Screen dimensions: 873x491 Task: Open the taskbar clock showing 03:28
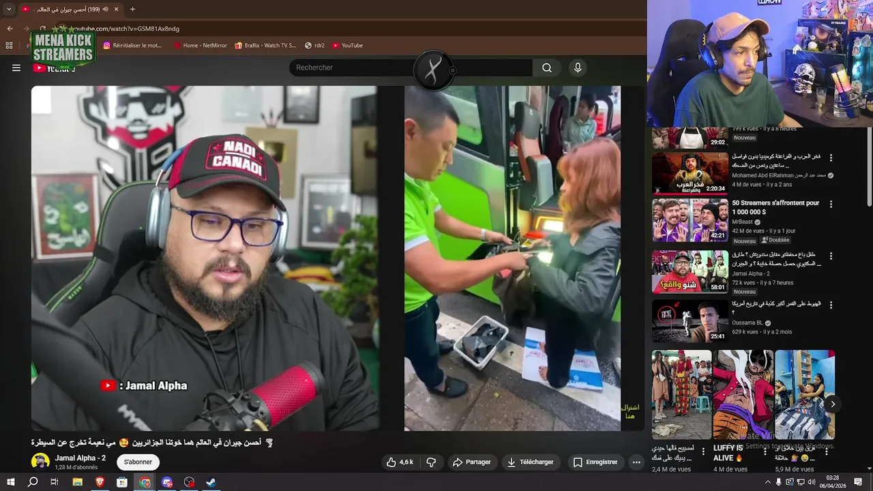pyautogui.click(x=833, y=482)
